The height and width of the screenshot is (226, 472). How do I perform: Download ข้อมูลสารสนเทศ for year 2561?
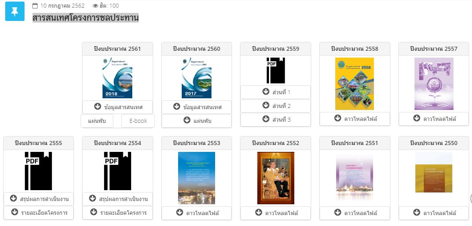(118, 107)
